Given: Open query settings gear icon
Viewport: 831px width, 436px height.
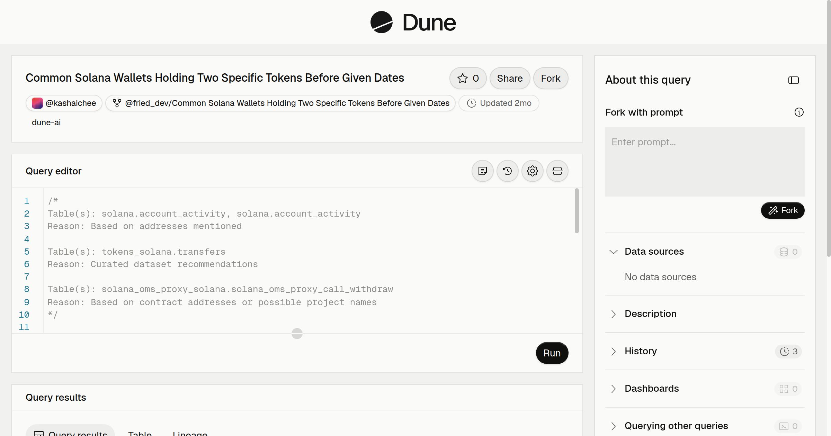Looking at the screenshot, I should click(532, 171).
